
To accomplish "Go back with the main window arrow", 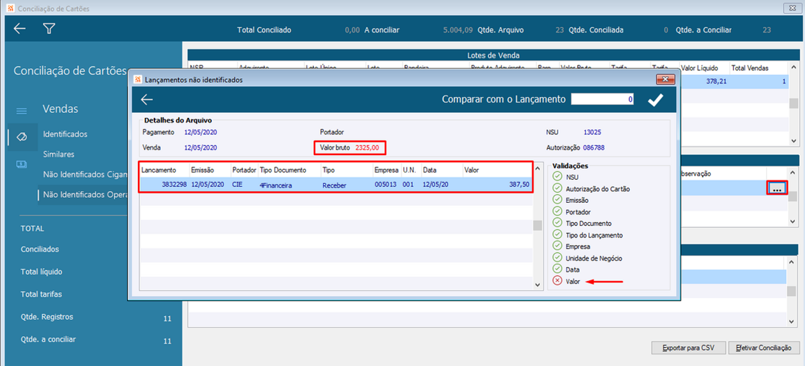I will coord(19,29).
